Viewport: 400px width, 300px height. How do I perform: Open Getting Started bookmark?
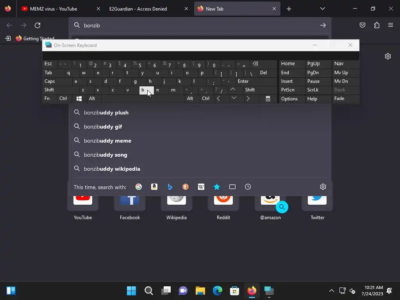tap(35, 39)
